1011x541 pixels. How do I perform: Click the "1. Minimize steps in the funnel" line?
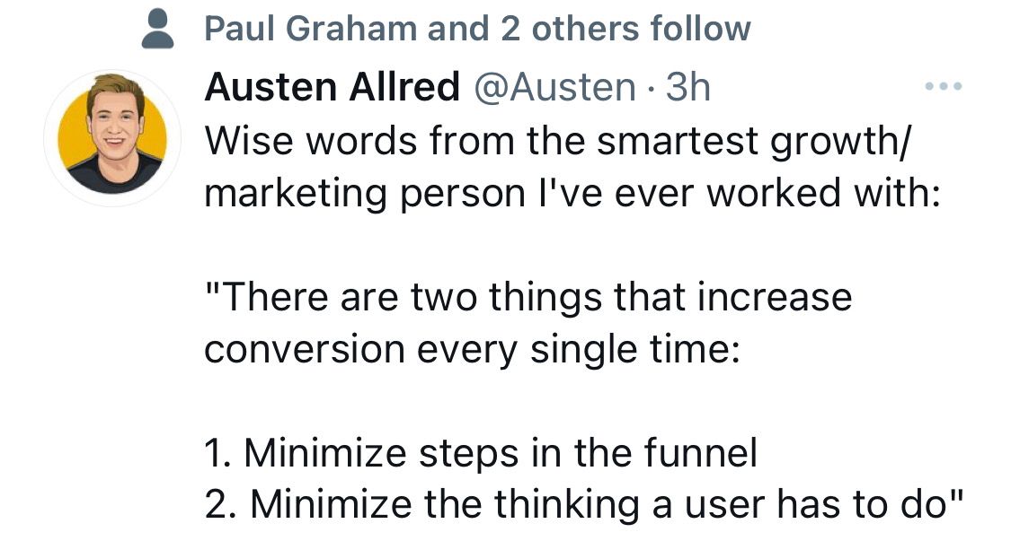coord(481,453)
